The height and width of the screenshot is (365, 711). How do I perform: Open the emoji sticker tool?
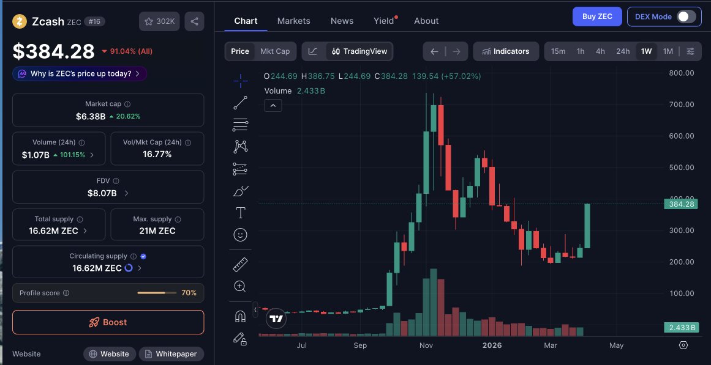(240, 235)
